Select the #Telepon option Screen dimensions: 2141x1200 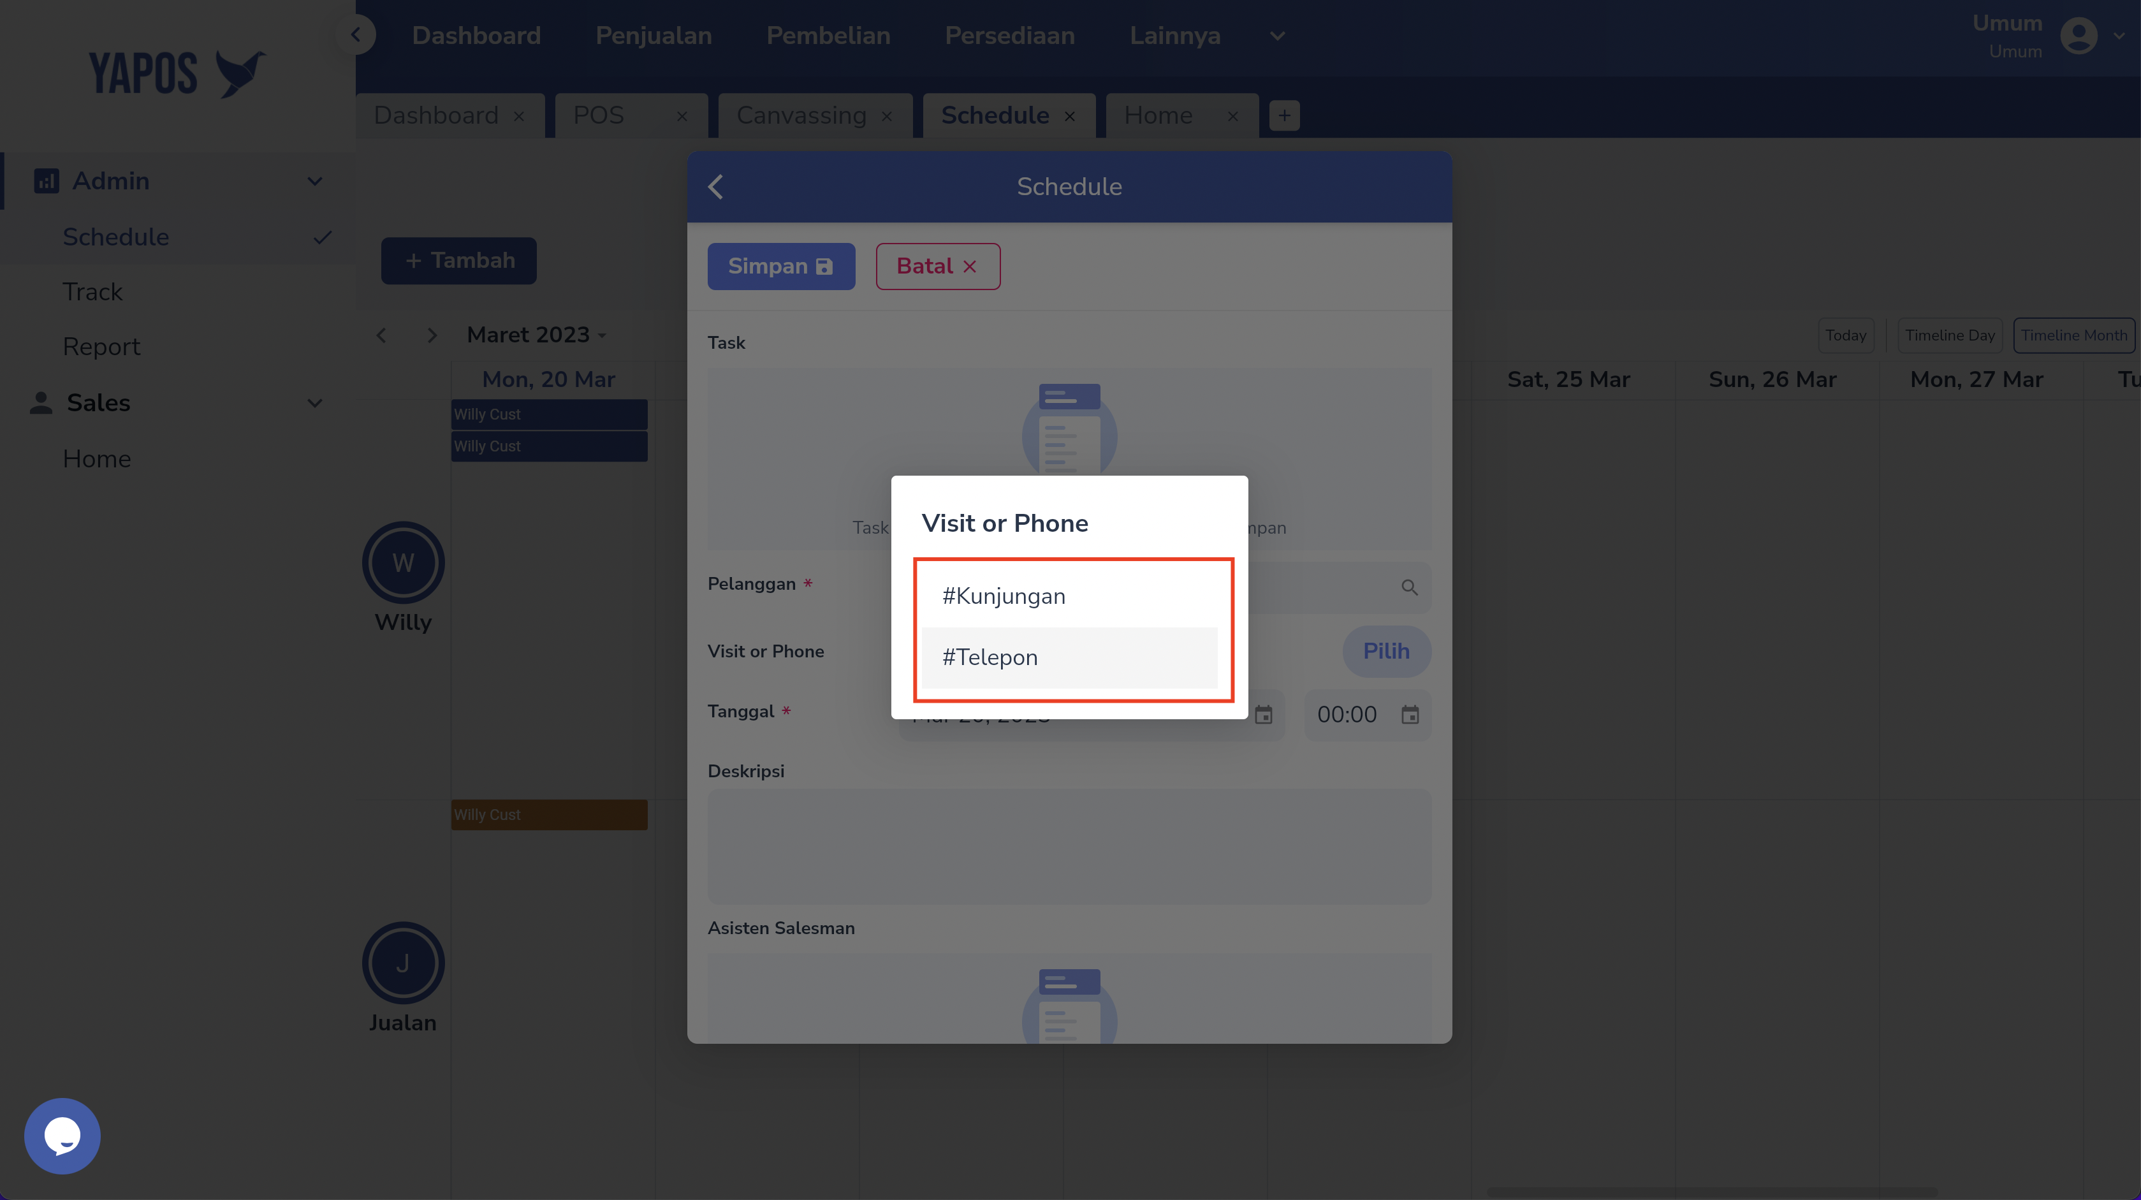pyautogui.click(x=1069, y=657)
